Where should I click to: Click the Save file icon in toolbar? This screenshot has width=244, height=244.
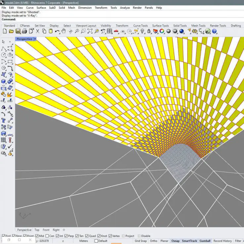18,31
